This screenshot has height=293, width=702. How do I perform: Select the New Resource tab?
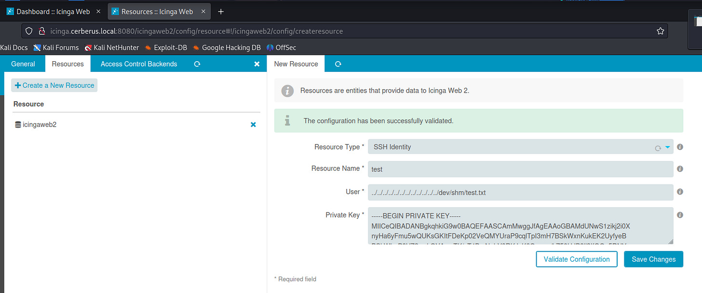point(296,64)
